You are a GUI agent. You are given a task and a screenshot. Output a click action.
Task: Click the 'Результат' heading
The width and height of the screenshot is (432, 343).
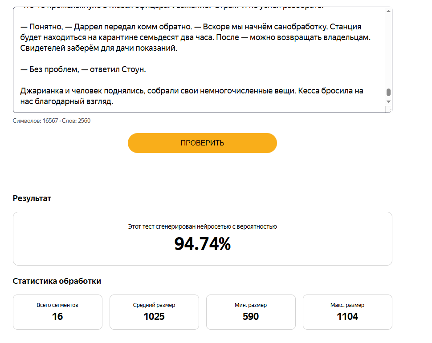pos(32,198)
